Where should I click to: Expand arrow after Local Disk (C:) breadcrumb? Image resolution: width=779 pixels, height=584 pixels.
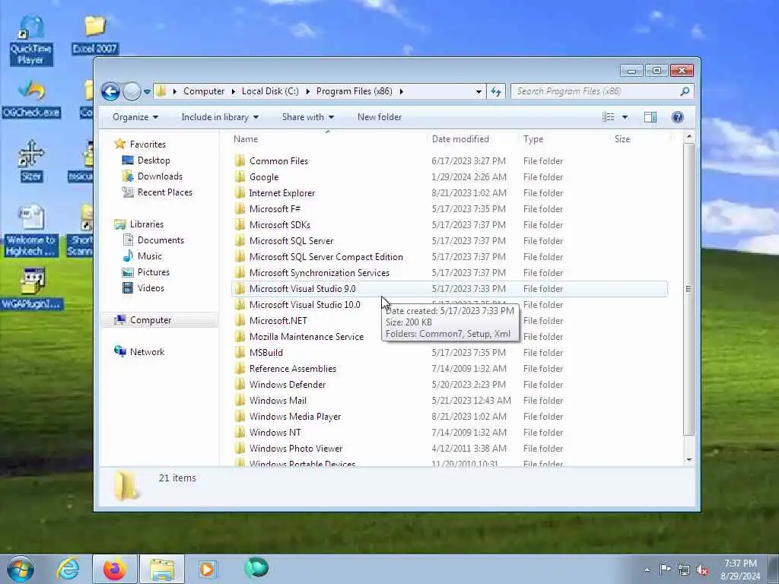[x=307, y=91]
